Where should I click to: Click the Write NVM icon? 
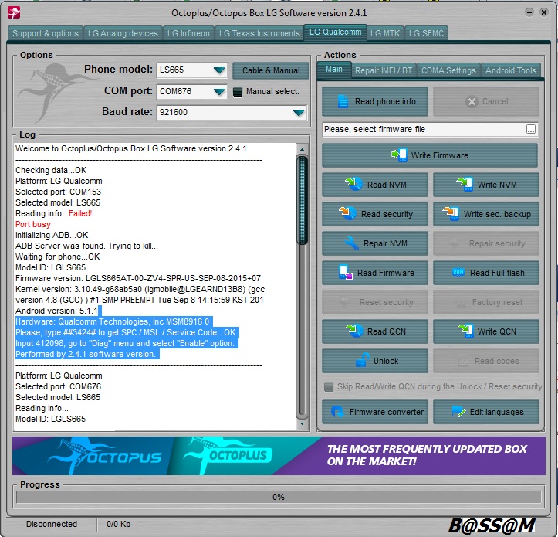(465, 184)
